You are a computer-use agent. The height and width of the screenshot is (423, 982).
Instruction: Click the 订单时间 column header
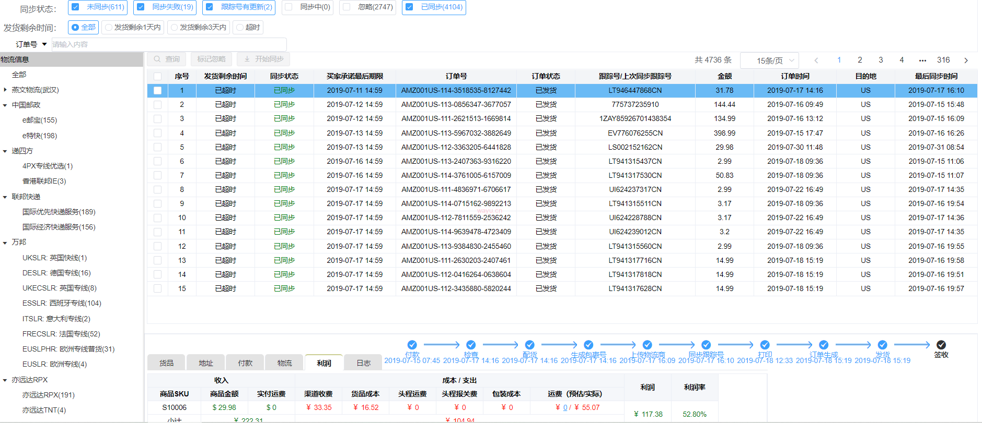click(x=795, y=76)
